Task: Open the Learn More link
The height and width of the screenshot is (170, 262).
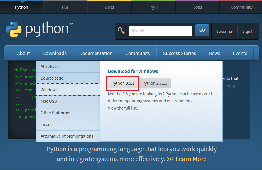Action: coord(191,159)
